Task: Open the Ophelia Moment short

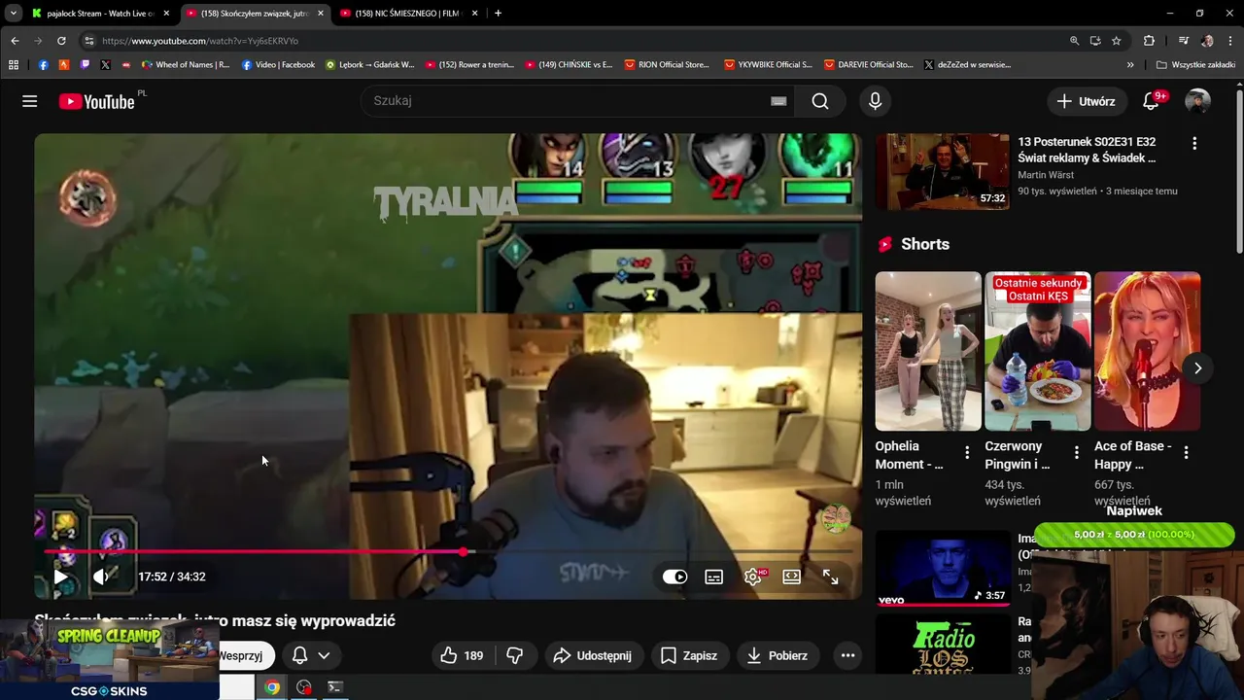Action: (x=928, y=351)
